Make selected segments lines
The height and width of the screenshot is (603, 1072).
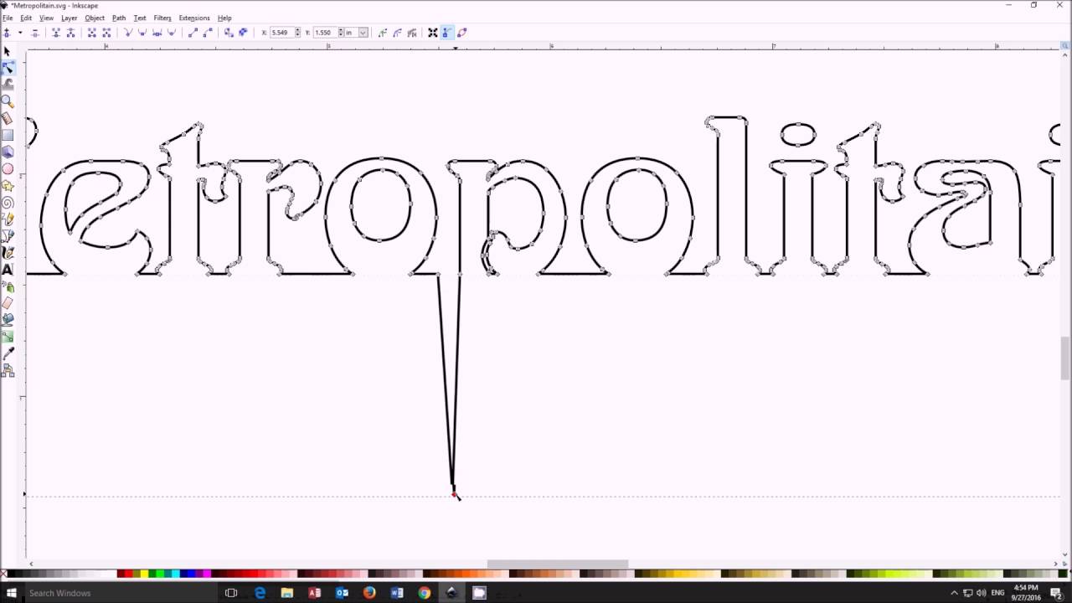193,33
